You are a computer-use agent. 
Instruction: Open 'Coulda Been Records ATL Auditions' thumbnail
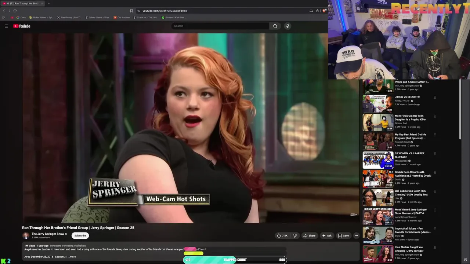(x=378, y=179)
